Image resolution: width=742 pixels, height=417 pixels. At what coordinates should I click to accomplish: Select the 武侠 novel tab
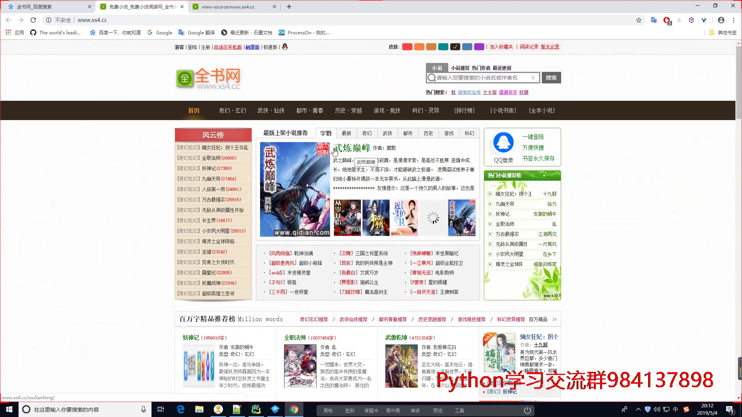[x=387, y=133]
